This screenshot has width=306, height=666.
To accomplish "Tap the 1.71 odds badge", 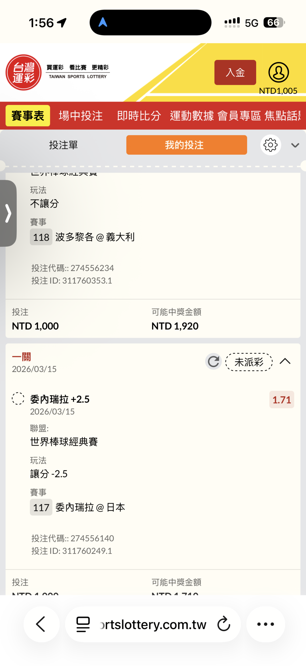I will pos(282,400).
